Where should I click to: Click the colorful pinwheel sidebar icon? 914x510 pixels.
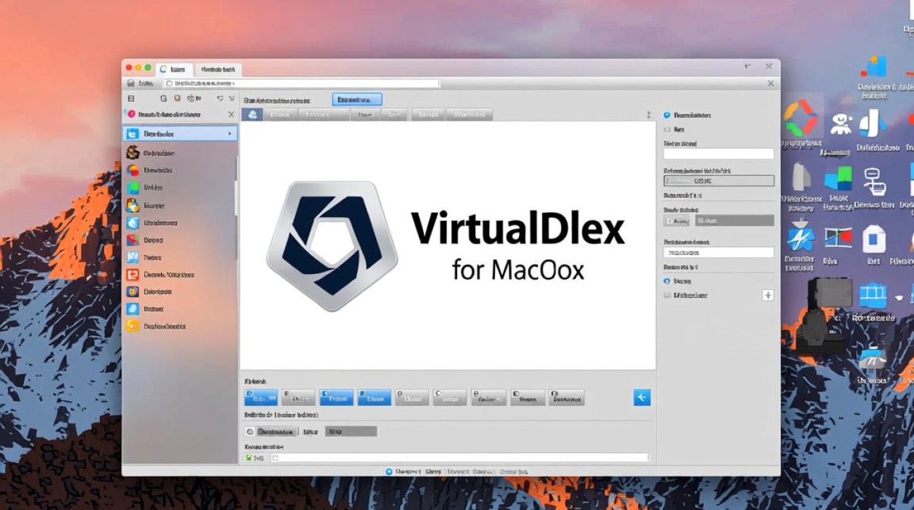133,170
